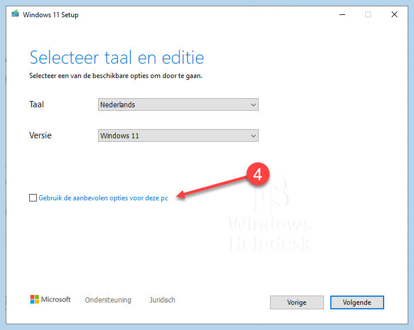
Task: Click the Volgende button
Action: 357,302
